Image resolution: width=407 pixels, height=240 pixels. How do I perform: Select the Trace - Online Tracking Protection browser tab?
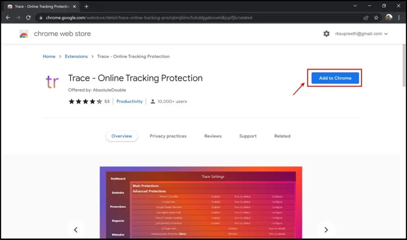pyautogui.click(x=42, y=6)
